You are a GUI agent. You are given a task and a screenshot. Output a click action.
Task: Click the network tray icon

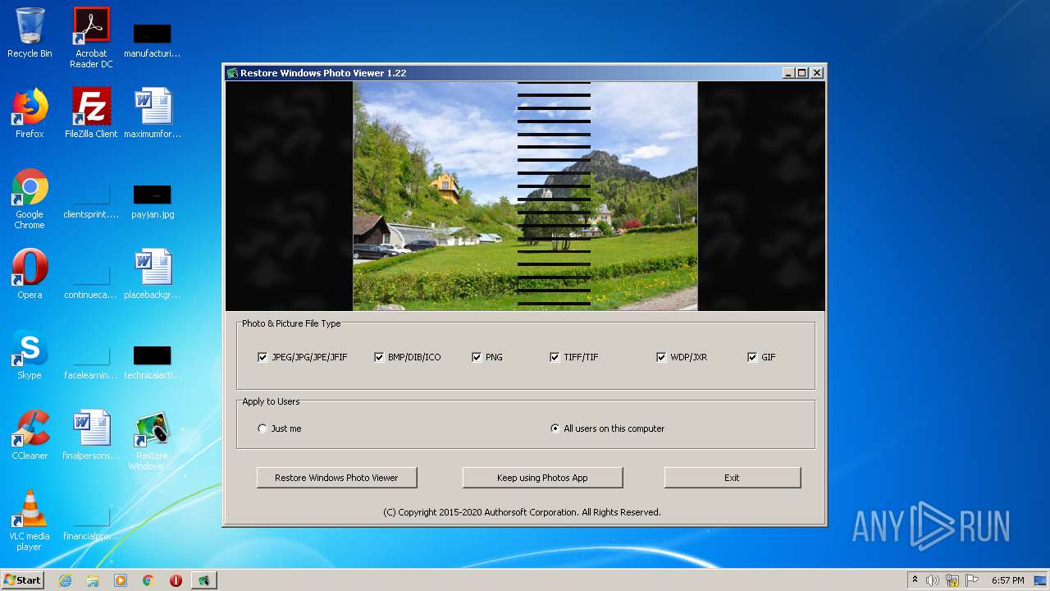point(952,580)
